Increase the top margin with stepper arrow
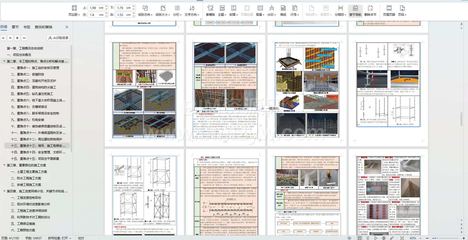 (x=107, y=6)
